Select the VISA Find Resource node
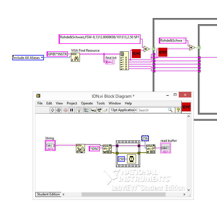 pyautogui.click(x=75, y=57)
